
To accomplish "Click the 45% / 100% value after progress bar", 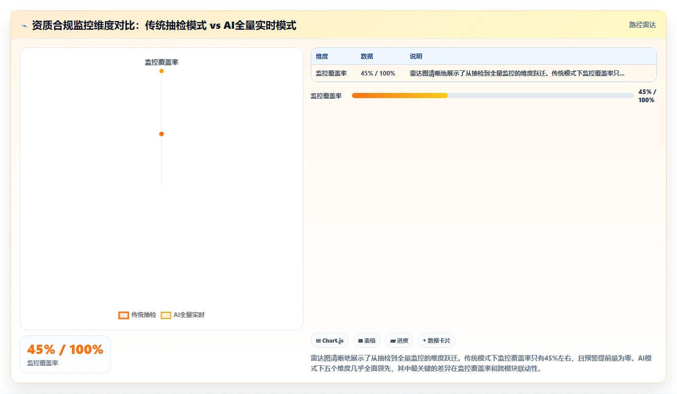I will click(x=647, y=96).
